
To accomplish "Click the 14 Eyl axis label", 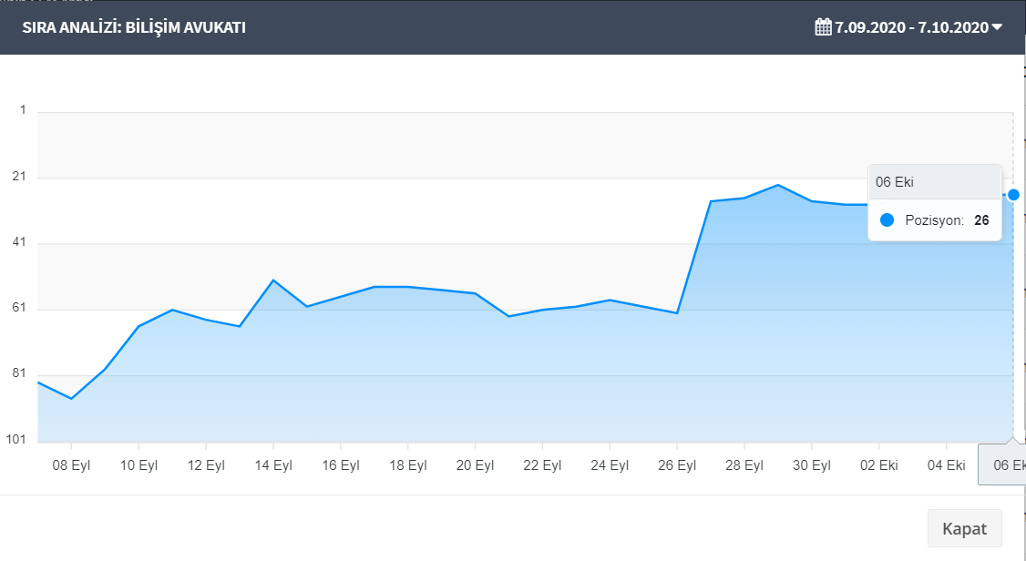I will click(x=273, y=465).
